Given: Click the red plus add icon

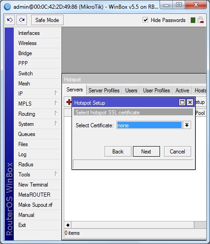Looking at the screenshot, I should click(x=69, y=102).
